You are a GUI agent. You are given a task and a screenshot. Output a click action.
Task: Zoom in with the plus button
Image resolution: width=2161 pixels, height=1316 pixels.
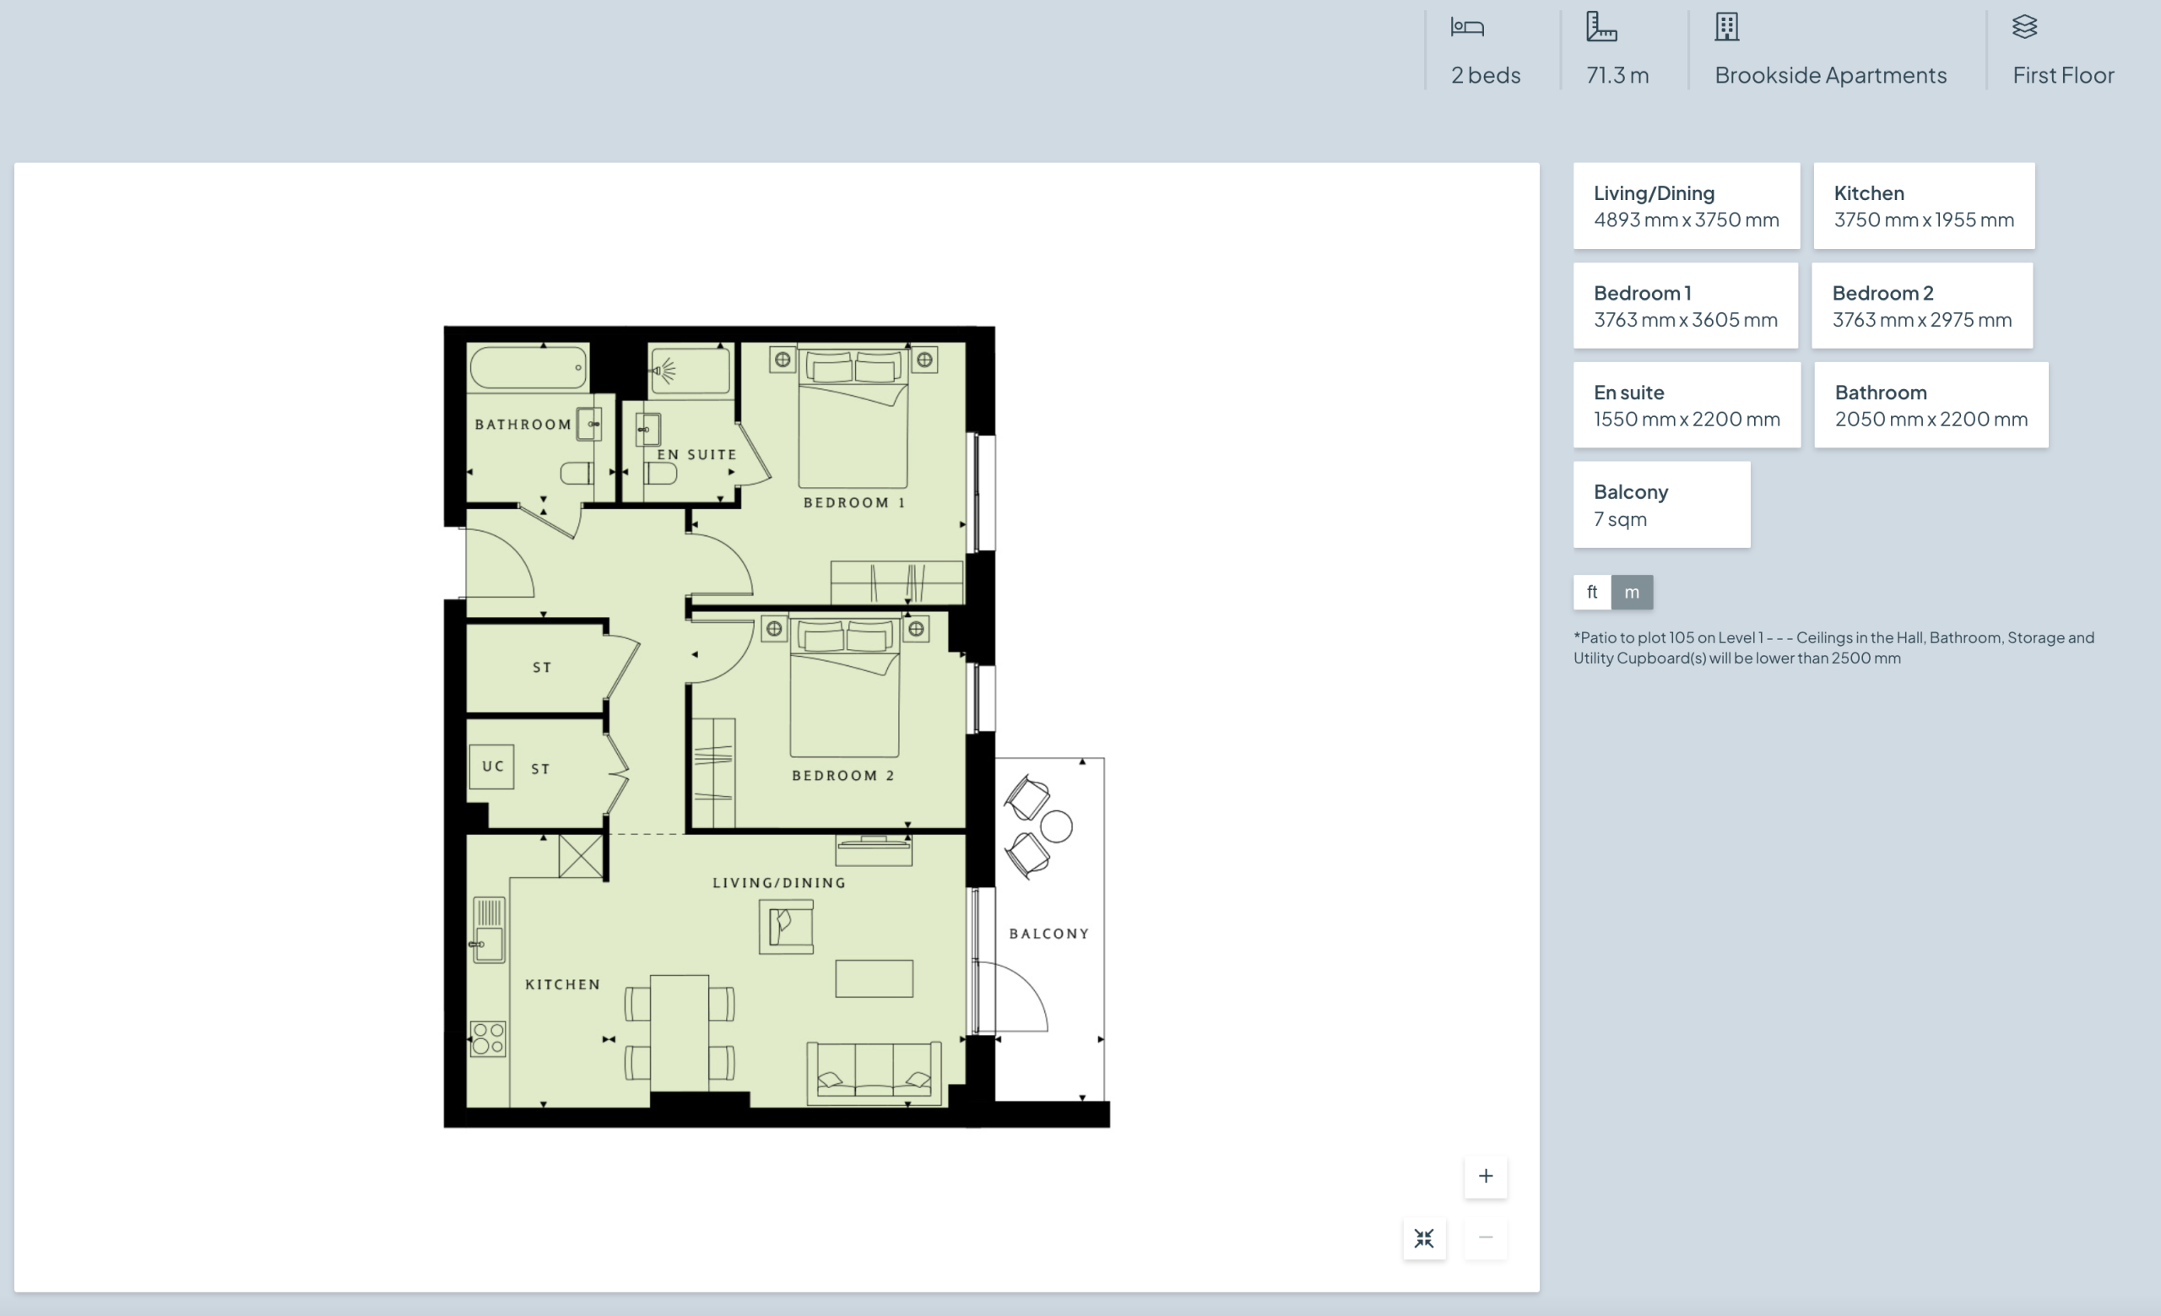[1485, 1176]
